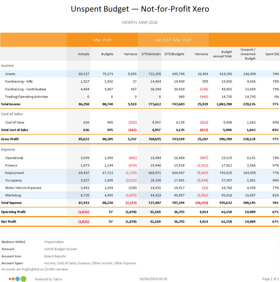The height and width of the screenshot is (282, 280).
Task: Select Operational variance value (681)
Action: [x=133, y=158]
